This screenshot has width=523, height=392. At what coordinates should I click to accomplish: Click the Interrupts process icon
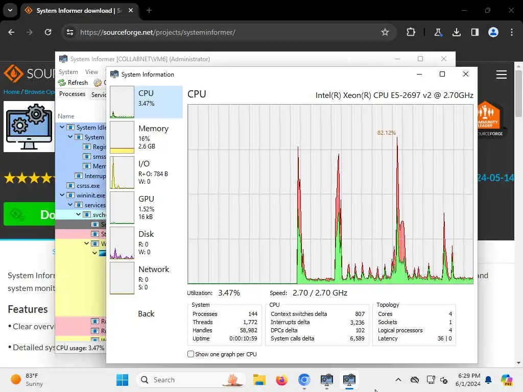79,176
